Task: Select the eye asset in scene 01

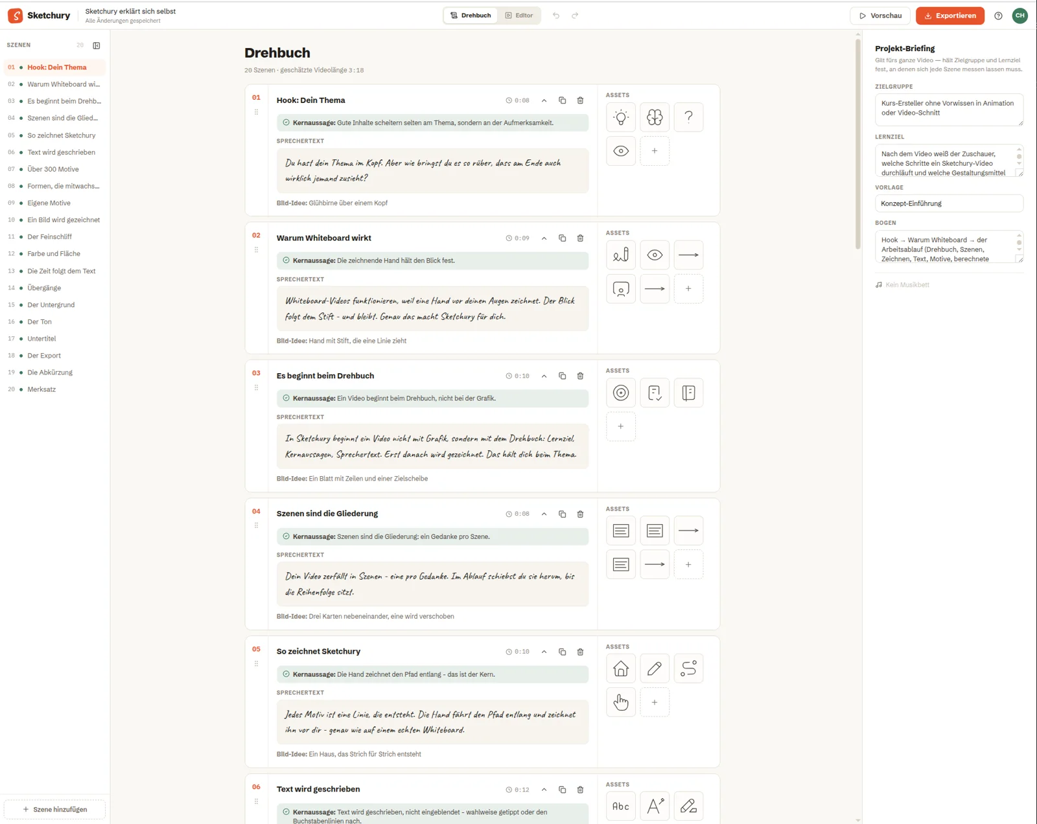Action: (621, 151)
